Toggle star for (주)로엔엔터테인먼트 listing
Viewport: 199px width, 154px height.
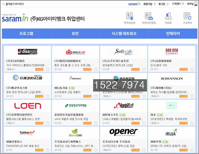tap(48, 123)
